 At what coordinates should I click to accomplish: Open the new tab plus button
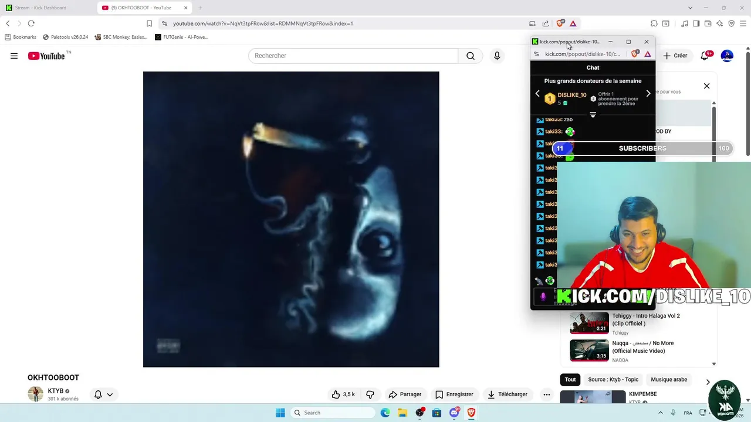coord(200,8)
